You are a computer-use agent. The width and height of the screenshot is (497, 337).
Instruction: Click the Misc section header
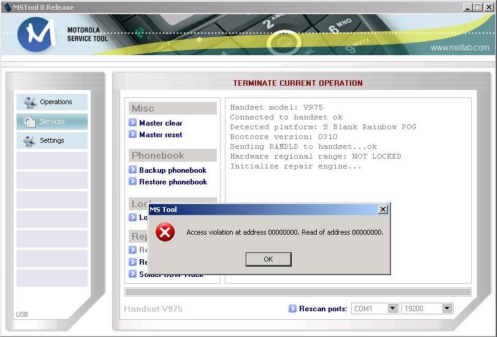click(173, 108)
